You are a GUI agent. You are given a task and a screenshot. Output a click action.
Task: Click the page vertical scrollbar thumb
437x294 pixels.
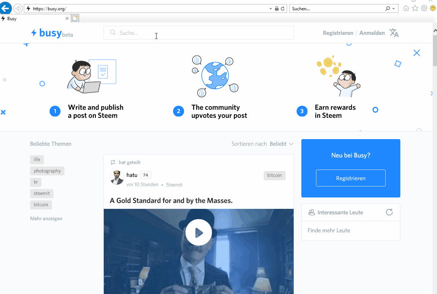pyautogui.click(x=434, y=50)
